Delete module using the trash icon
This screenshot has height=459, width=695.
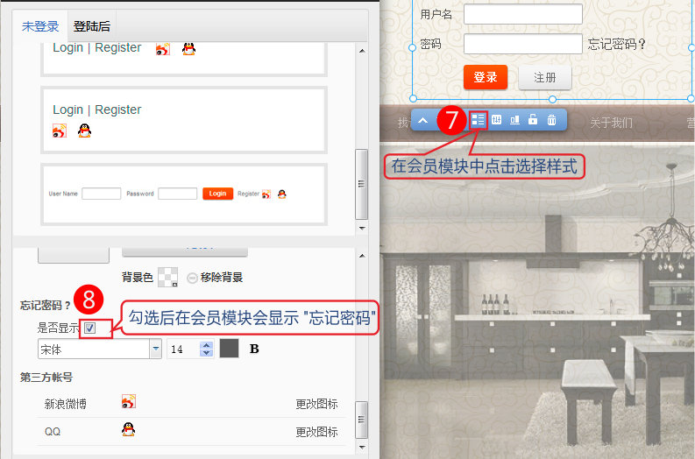click(551, 120)
